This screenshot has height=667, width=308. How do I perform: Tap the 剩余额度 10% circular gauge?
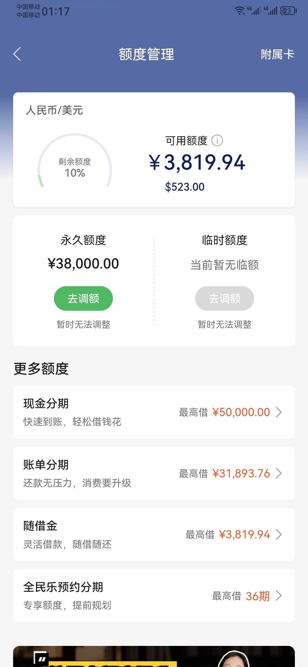click(75, 160)
